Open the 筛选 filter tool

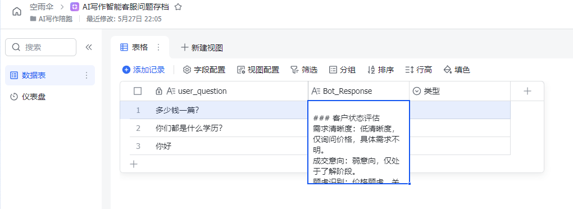click(304, 70)
